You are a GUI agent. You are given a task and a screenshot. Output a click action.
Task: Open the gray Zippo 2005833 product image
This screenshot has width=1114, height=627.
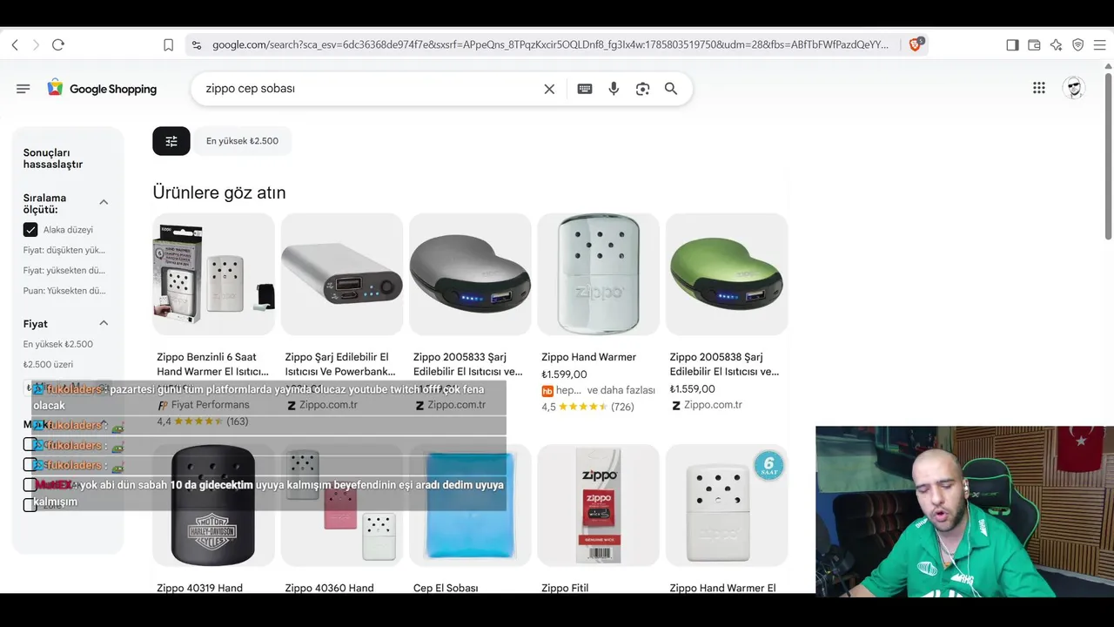pos(470,274)
